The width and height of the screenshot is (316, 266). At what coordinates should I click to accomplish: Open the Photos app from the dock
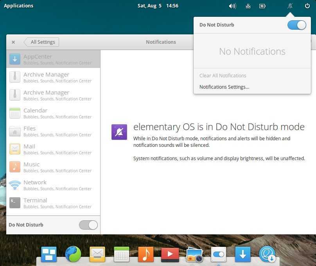pyautogui.click(x=194, y=255)
